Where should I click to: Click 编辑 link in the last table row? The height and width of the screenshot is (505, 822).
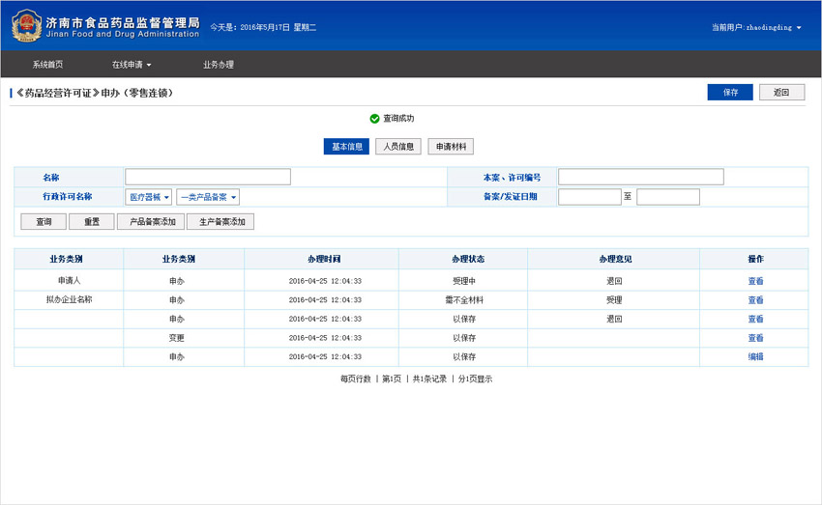(755, 357)
